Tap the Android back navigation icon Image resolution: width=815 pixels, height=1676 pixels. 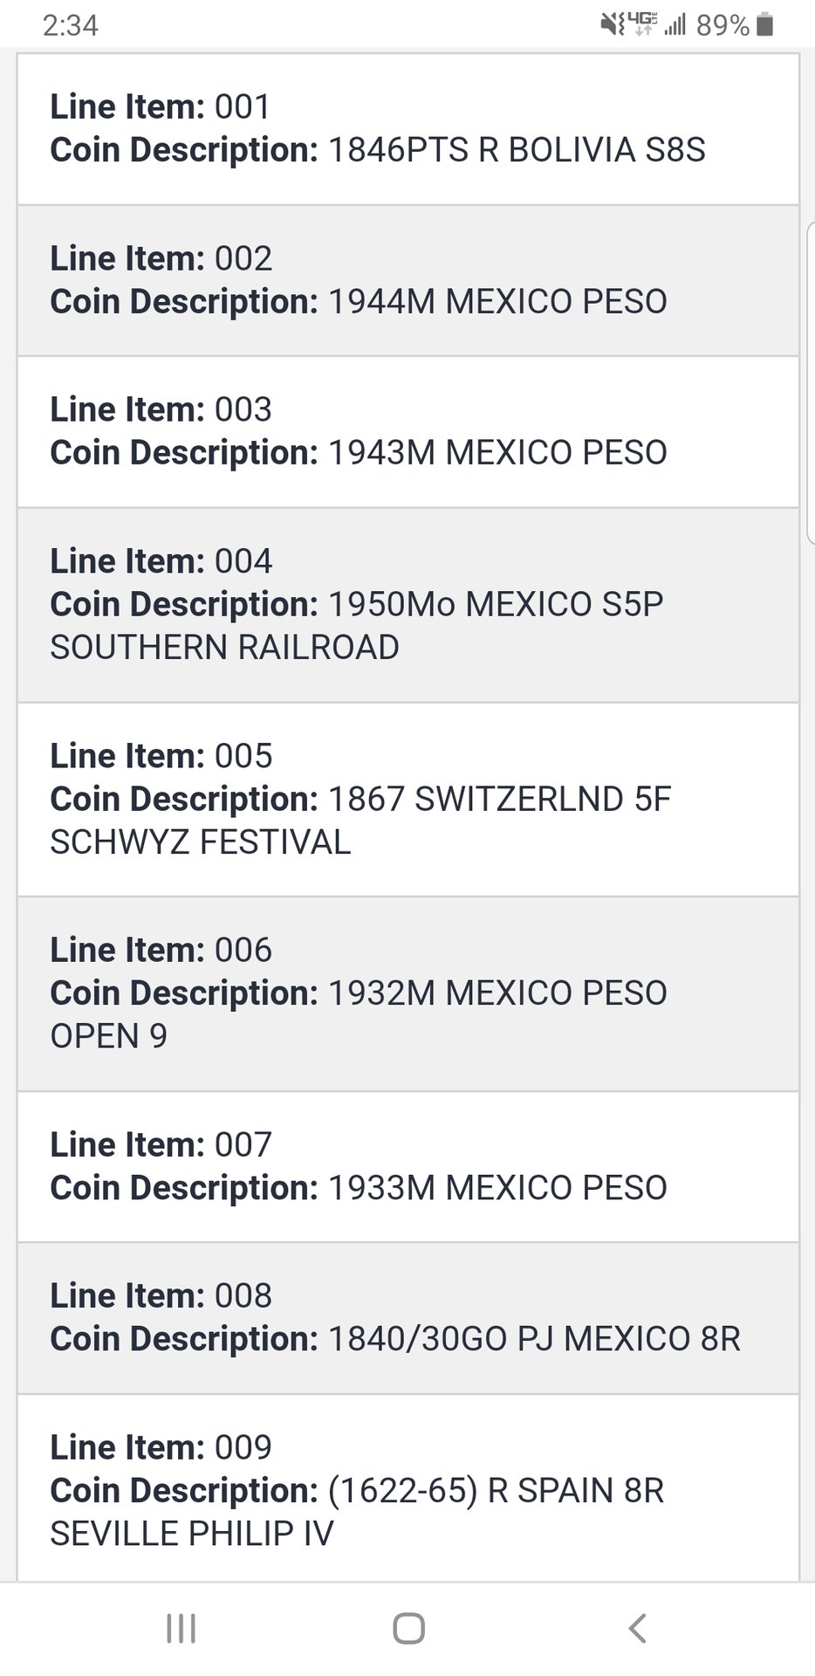[x=638, y=1628]
